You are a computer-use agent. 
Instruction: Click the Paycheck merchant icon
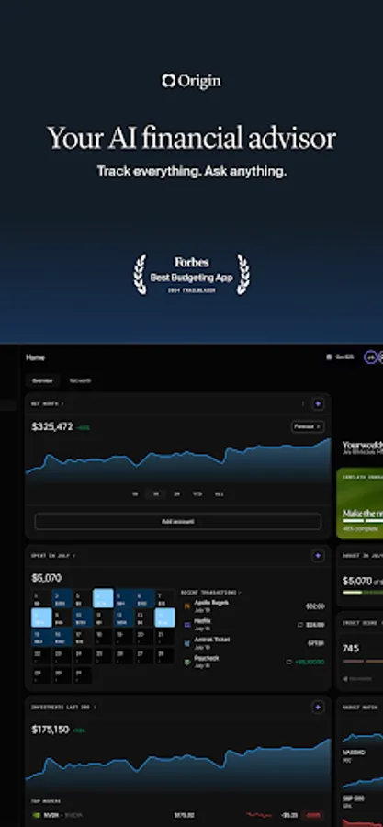(187, 662)
